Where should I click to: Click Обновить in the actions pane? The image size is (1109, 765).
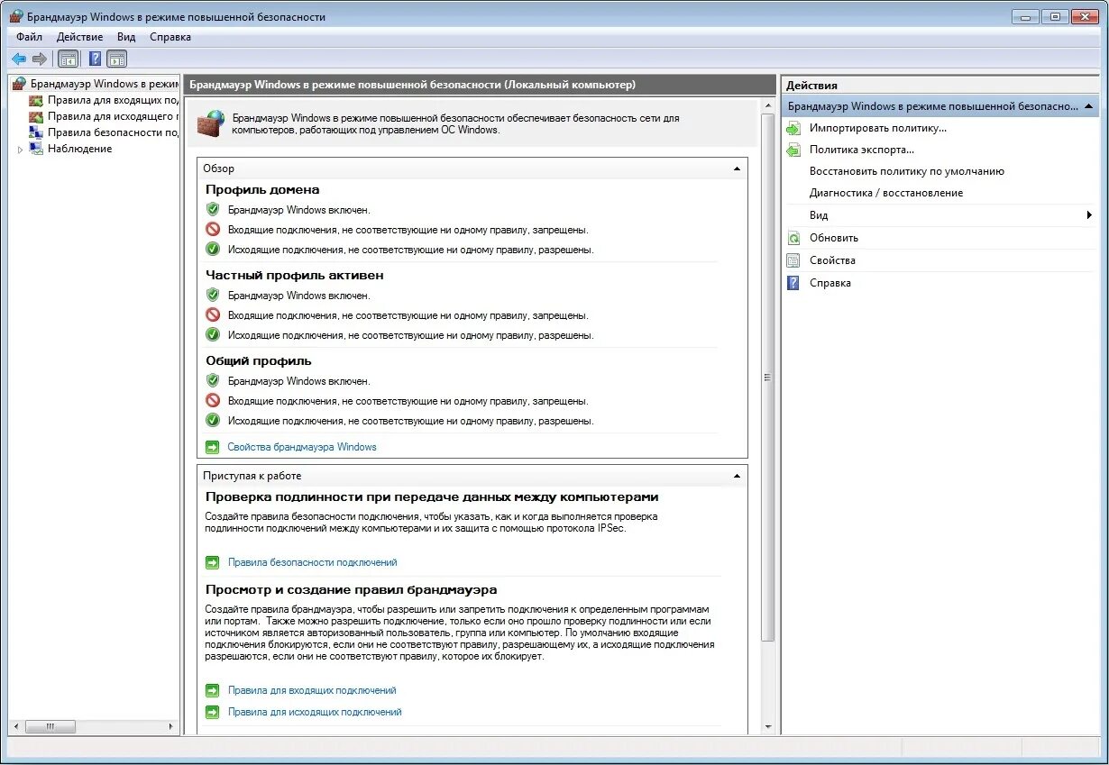point(833,238)
